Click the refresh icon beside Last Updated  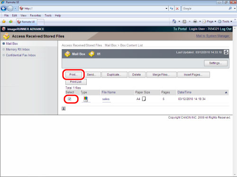point(226,52)
